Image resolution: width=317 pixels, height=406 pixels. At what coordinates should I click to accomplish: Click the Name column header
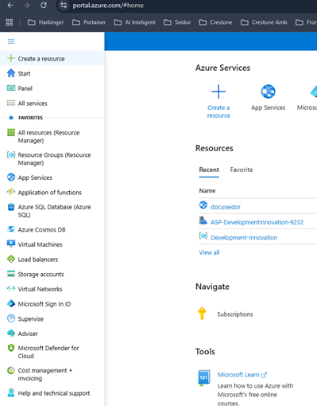[x=207, y=190]
